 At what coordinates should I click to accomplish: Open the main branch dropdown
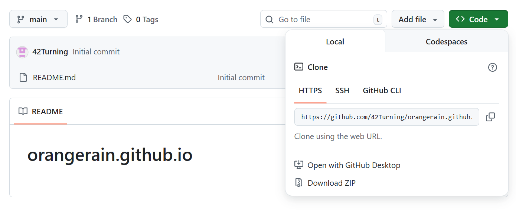click(38, 19)
